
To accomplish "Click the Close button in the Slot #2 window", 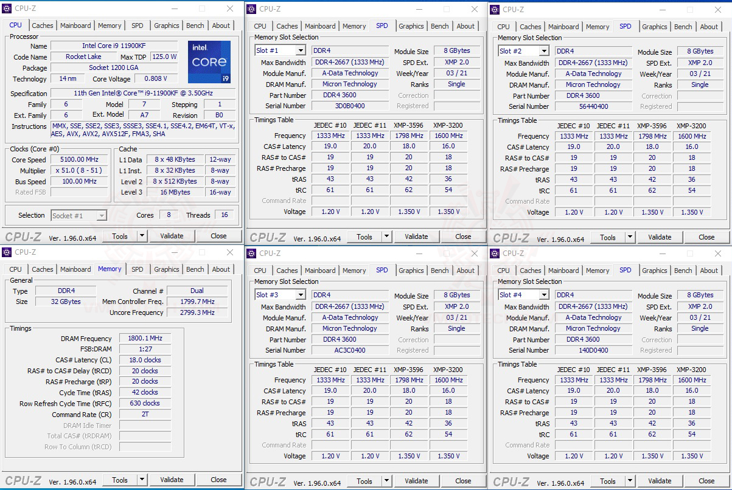I will click(706, 237).
